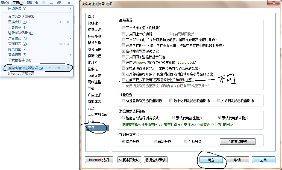Enable 开启网速保护功能 checkbox
Viewport: 282px width, 170px height.
[123, 34]
